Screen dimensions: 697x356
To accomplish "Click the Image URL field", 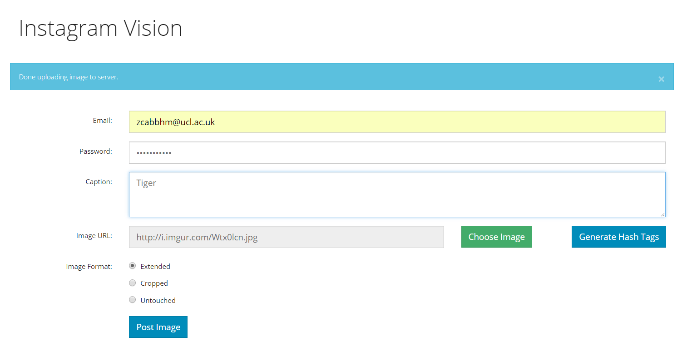I will click(287, 237).
